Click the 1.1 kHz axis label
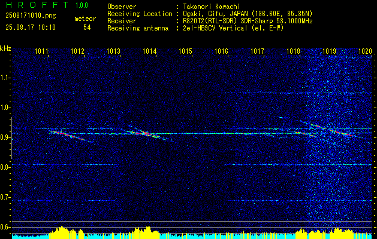 (5, 78)
